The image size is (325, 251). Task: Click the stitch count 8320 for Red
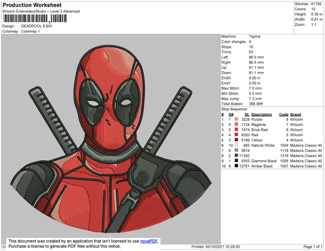pos(245,135)
